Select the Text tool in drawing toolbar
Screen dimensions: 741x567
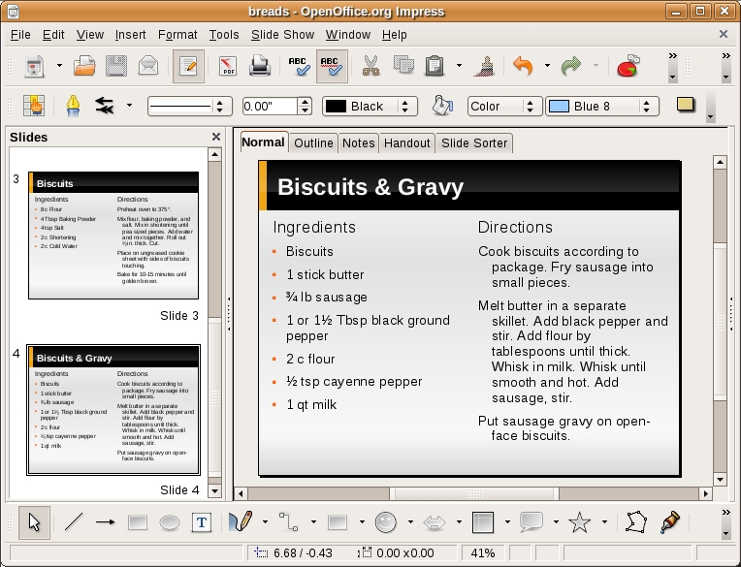click(201, 522)
